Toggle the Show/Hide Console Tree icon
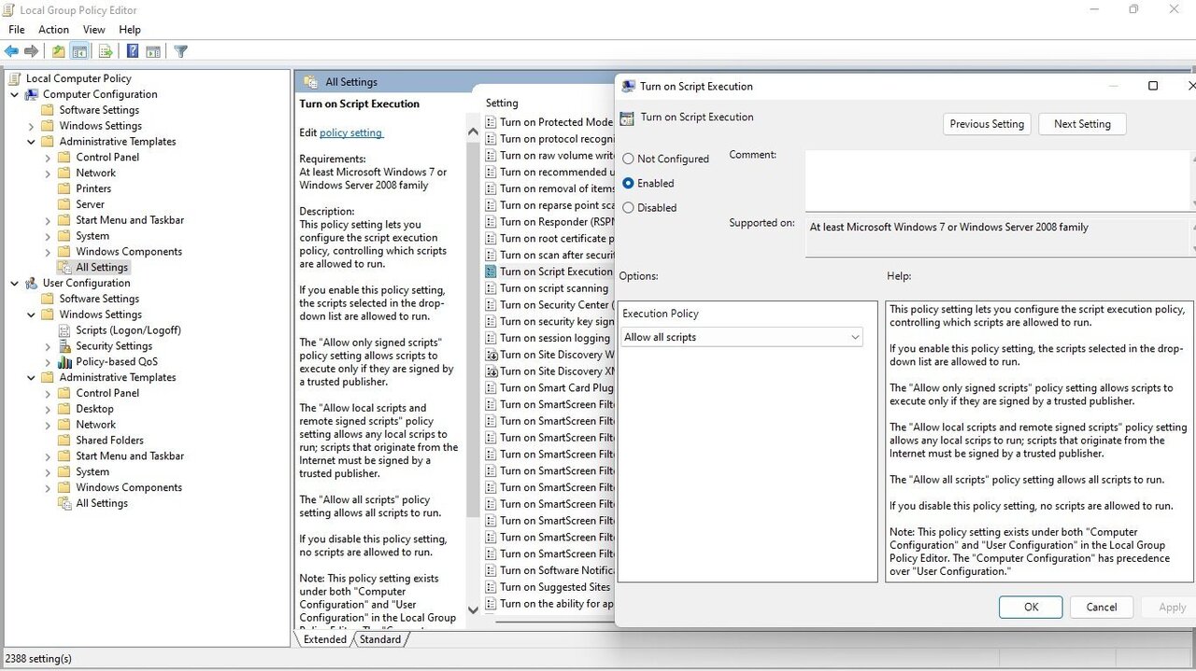The width and height of the screenshot is (1196, 671). coord(80,51)
